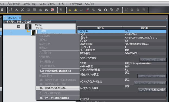This screenshot has width=169, height=102.
Task: Click the 設定値 column header
Action: click(144, 28)
